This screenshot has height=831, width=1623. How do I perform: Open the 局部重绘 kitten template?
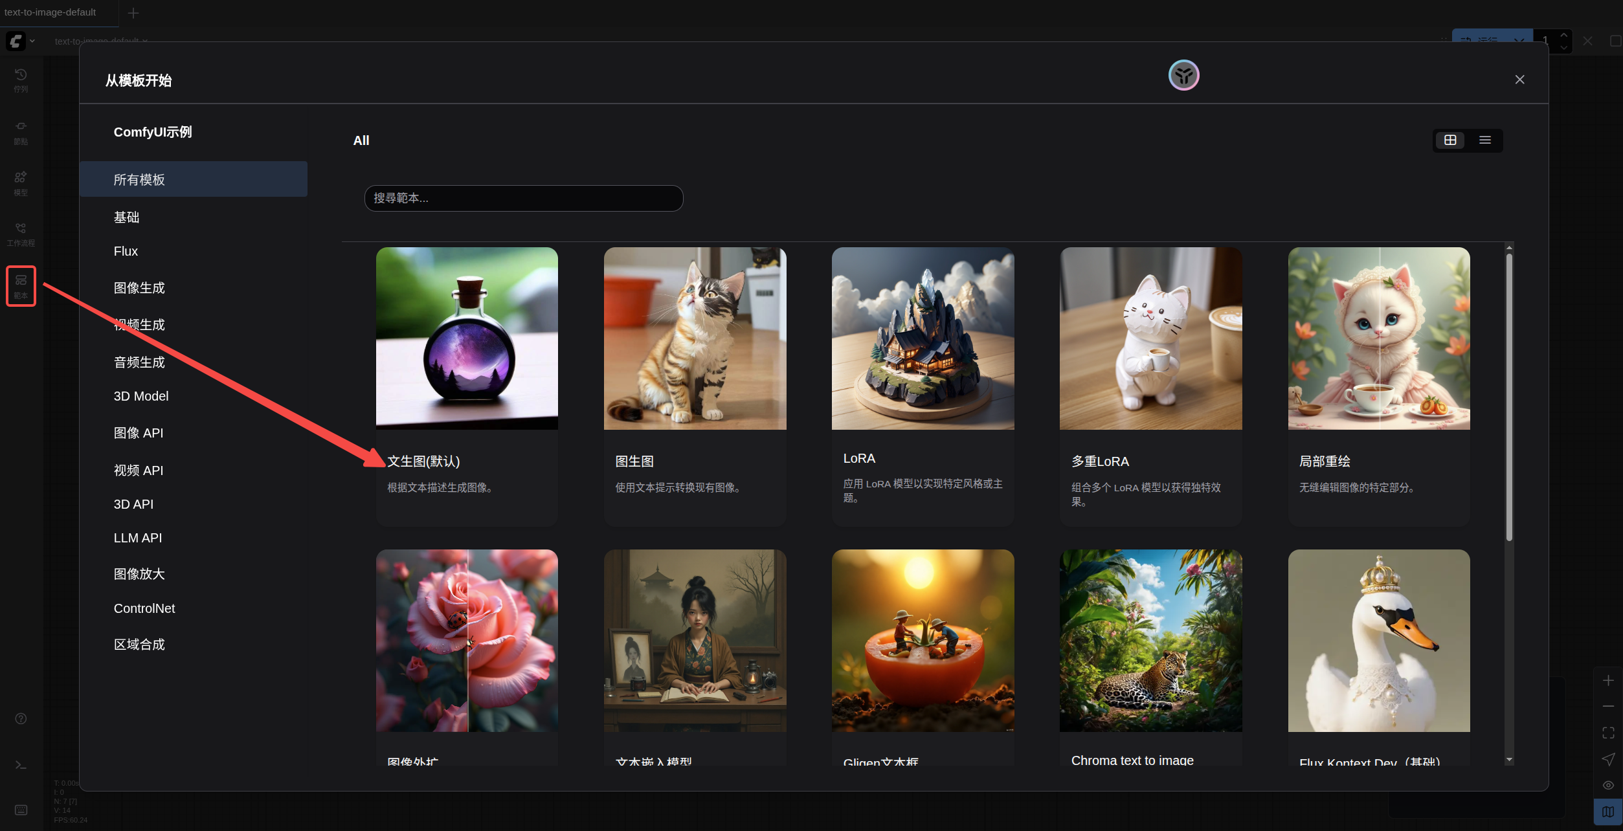click(x=1379, y=338)
